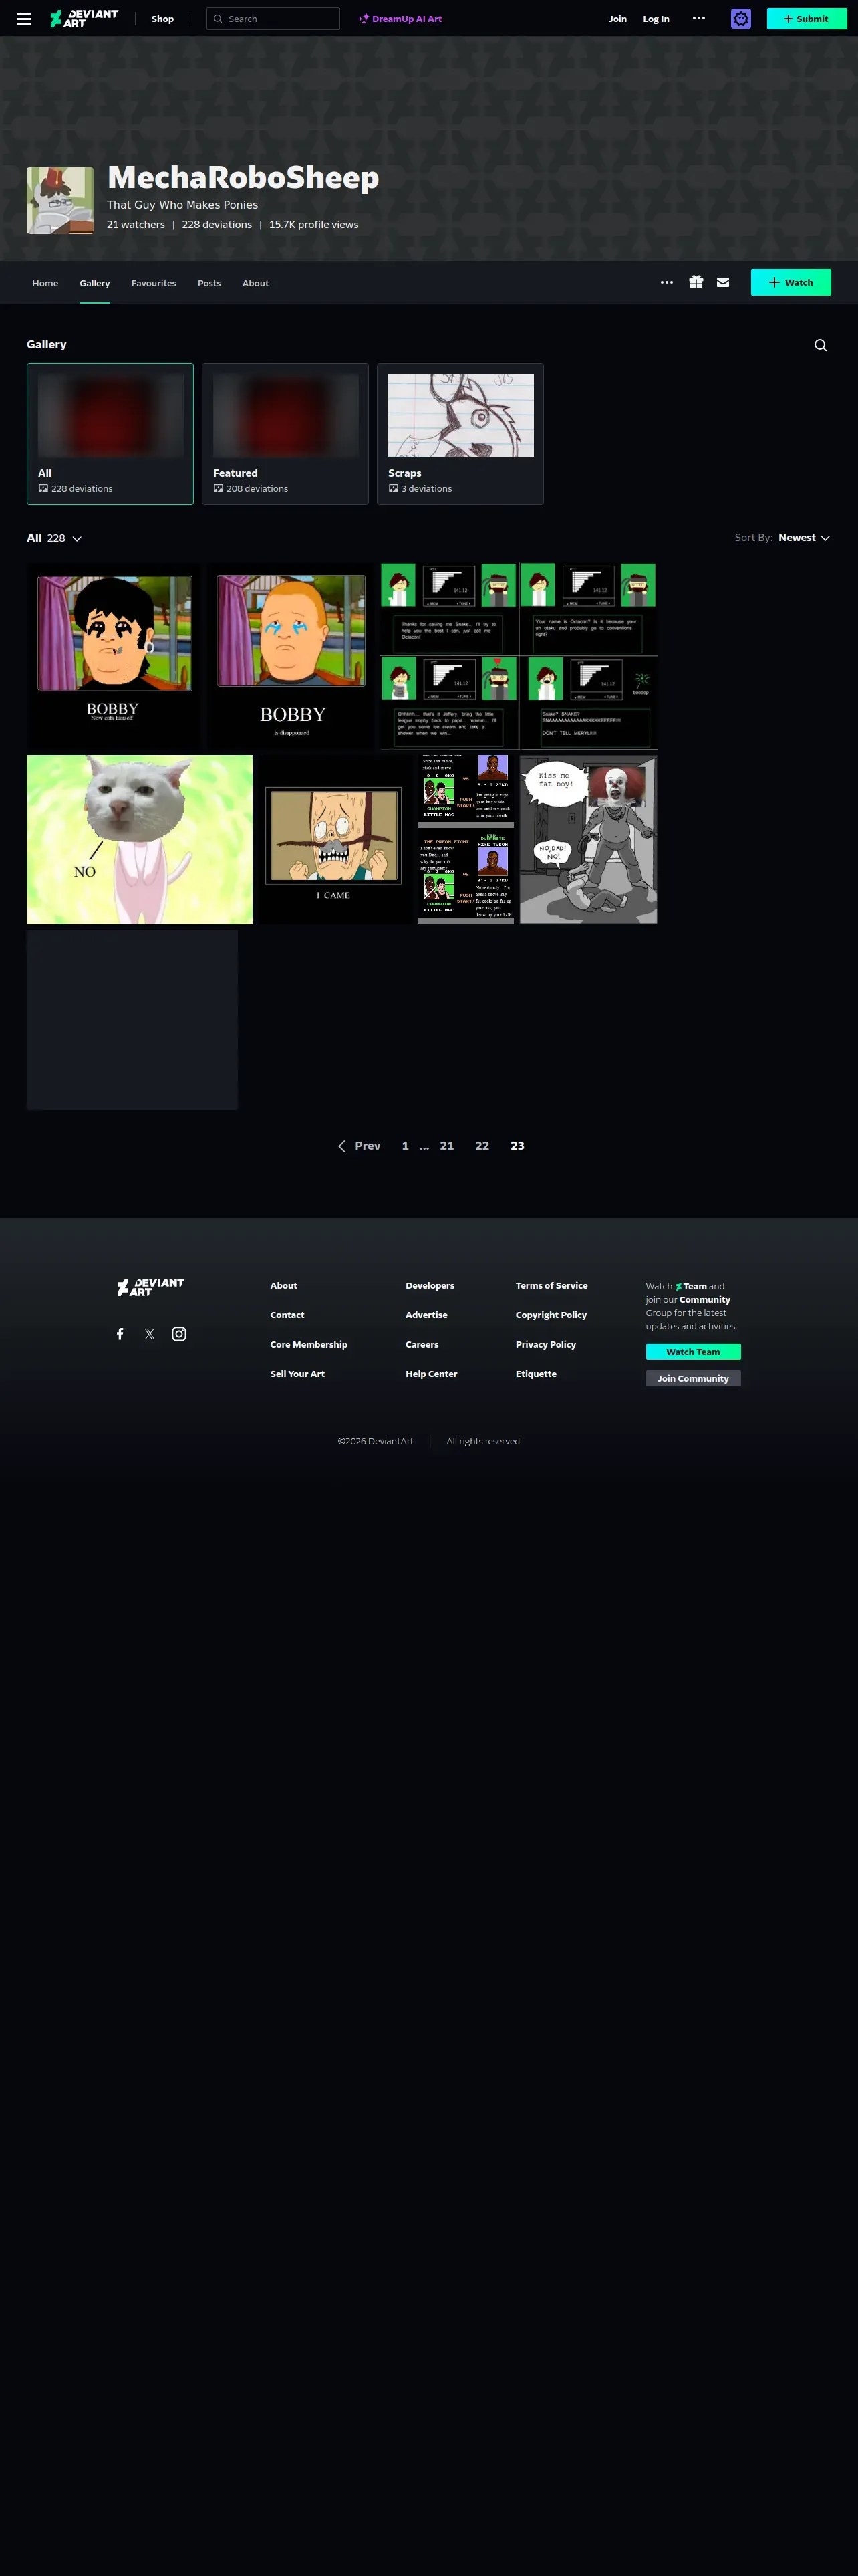Open the Shop link

162,19
